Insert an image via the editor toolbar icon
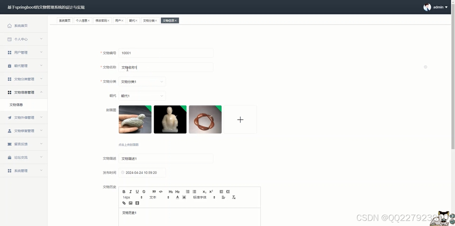 coord(131,203)
